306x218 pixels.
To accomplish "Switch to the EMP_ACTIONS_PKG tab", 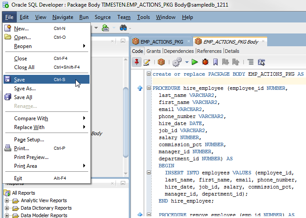I will 162,42.
